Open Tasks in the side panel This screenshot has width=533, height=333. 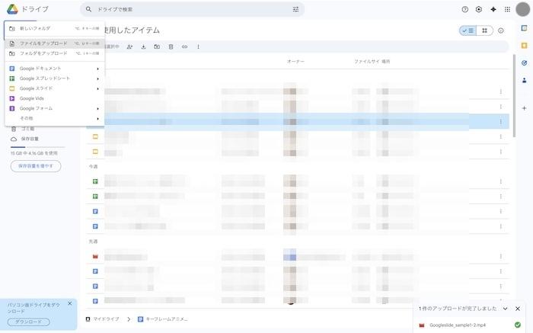pyautogui.click(x=524, y=63)
